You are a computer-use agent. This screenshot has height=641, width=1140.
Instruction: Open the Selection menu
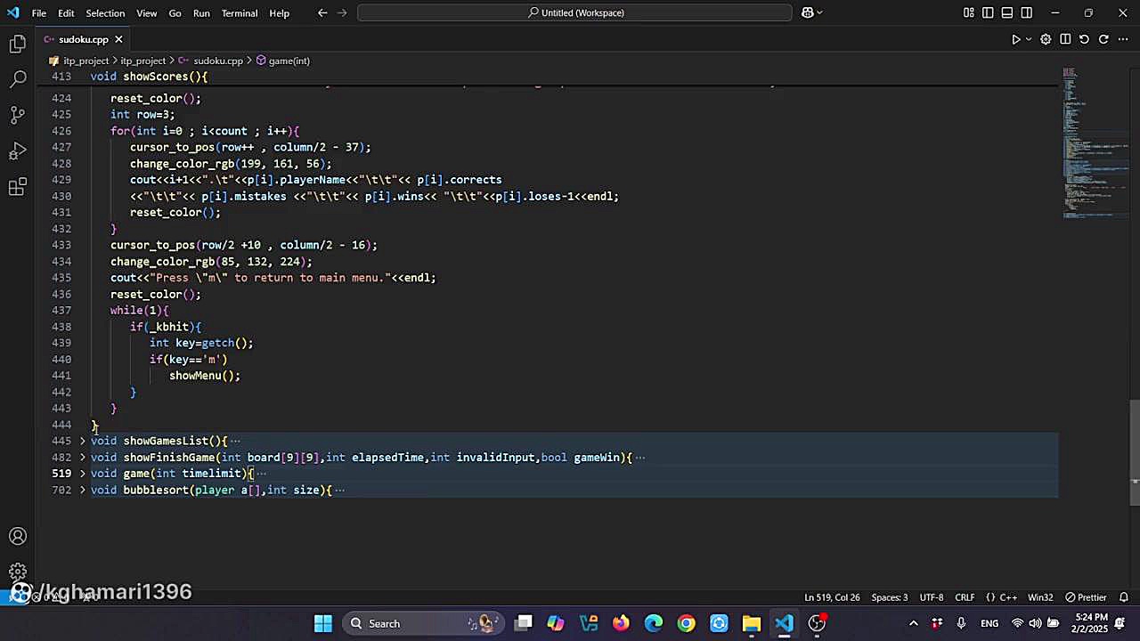(105, 13)
